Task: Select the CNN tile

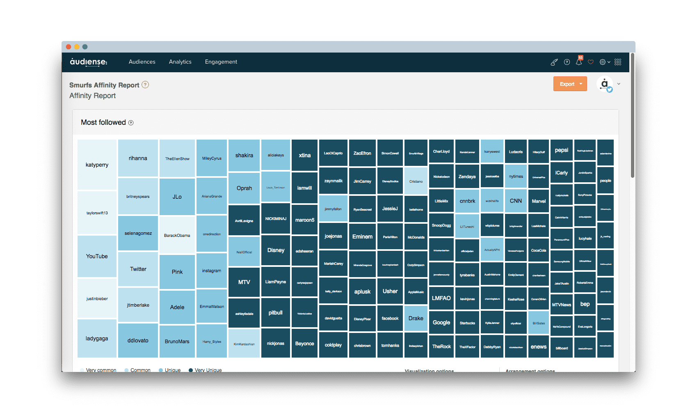Action: 516,201
